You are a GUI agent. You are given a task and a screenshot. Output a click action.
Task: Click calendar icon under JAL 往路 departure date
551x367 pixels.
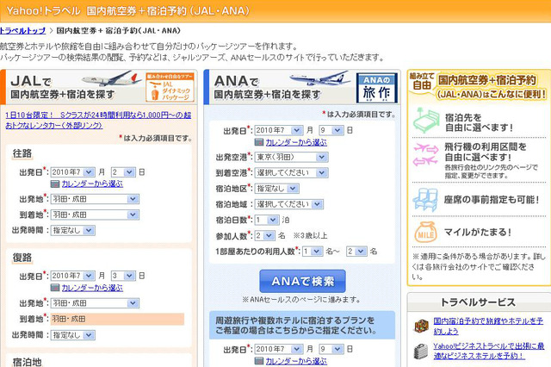click(x=55, y=183)
